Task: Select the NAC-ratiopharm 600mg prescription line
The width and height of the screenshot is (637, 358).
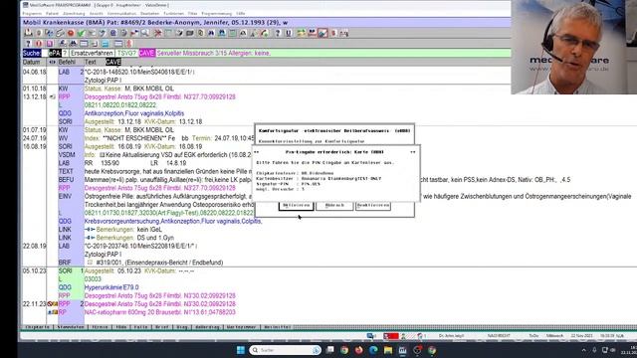Action: click(x=159, y=312)
